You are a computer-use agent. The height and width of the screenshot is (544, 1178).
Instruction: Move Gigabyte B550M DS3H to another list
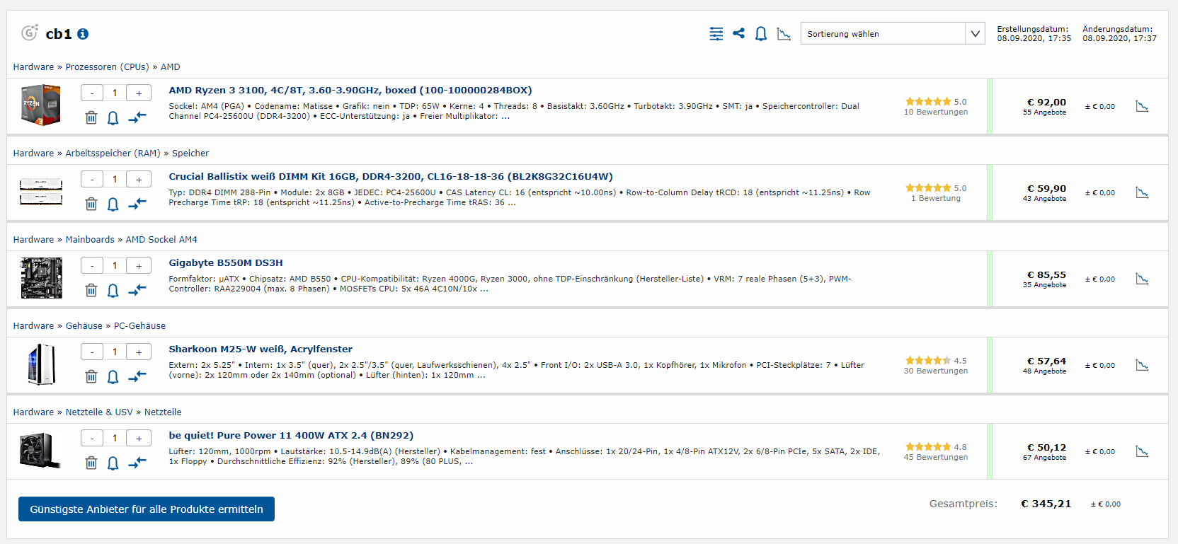click(x=137, y=290)
